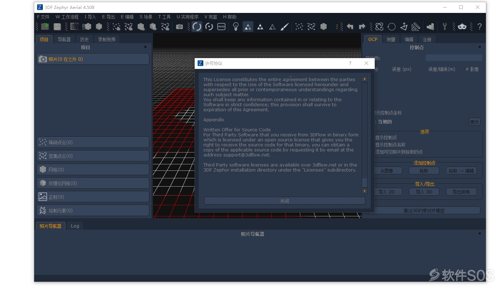Open the V视窗 menu
This screenshot has height=286, width=501.
click(211, 17)
